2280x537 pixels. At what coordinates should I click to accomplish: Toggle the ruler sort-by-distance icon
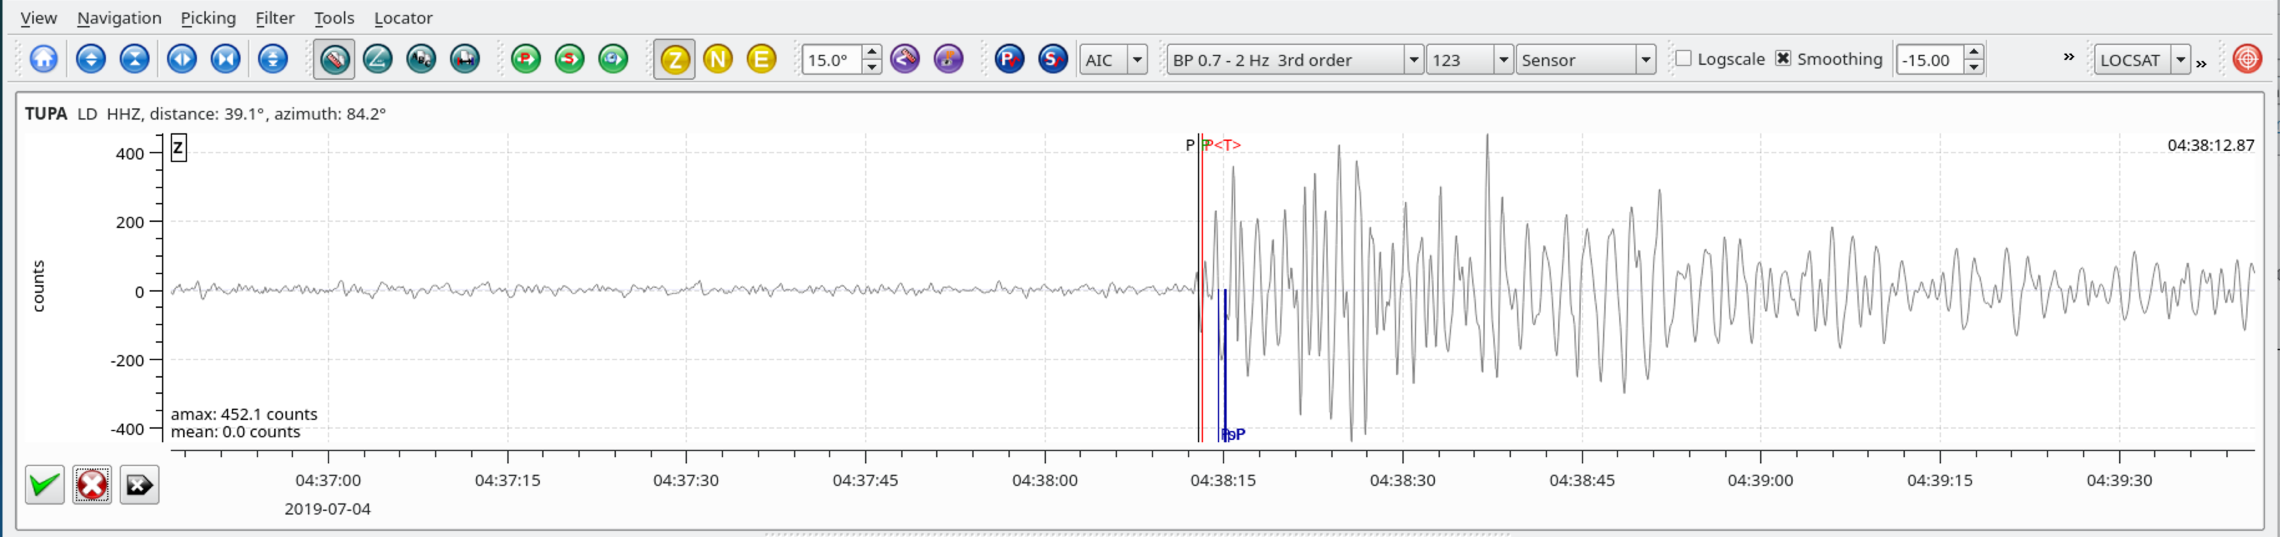tap(333, 59)
